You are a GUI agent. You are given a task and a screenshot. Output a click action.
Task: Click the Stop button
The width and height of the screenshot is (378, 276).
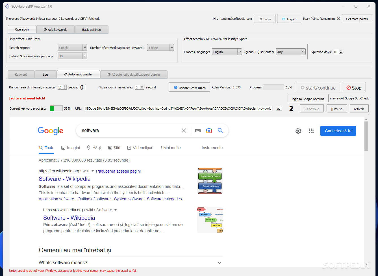(354, 88)
